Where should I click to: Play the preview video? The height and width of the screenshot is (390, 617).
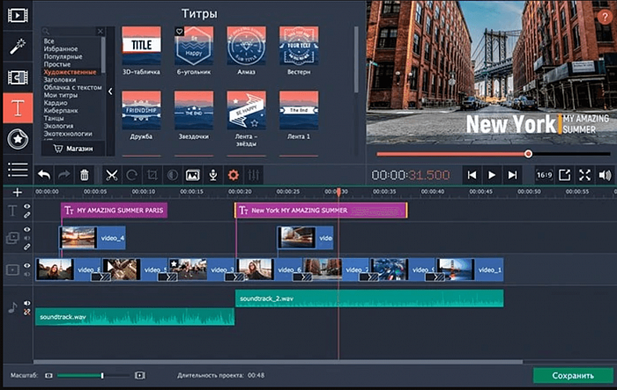click(492, 175)
